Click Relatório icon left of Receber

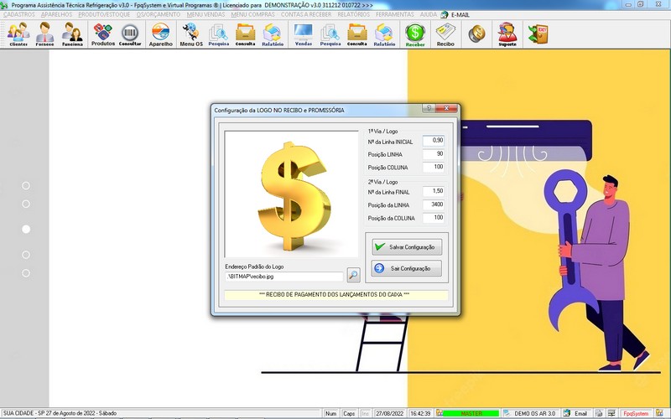point(384,34)
